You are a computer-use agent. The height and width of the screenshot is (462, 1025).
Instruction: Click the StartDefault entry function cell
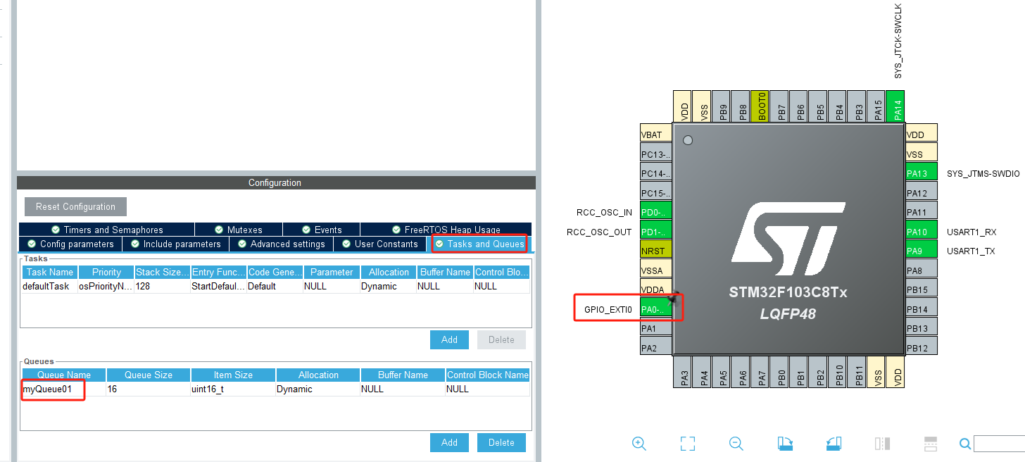coord(219,286)
